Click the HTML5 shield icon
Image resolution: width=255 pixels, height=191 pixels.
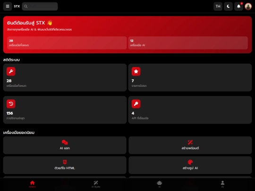pos(65,162)
